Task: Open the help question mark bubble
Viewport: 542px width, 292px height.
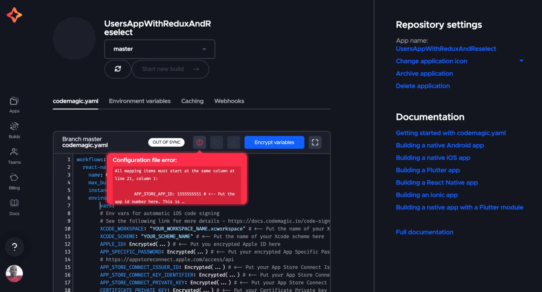Action: click(14, 247)
